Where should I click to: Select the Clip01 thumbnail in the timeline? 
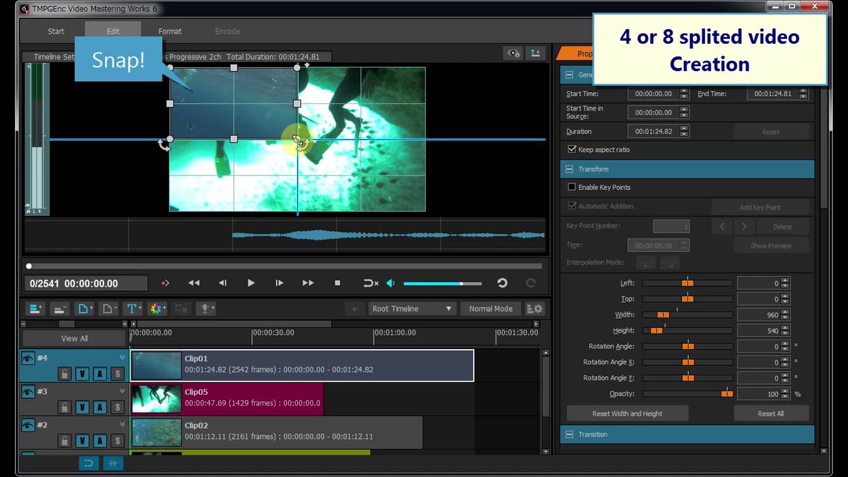tap(156, 366)
